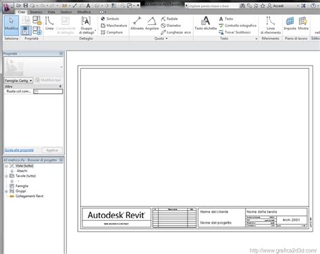Expand the Abachi tree node
The image size is (320, 254).
pos(12,171)
